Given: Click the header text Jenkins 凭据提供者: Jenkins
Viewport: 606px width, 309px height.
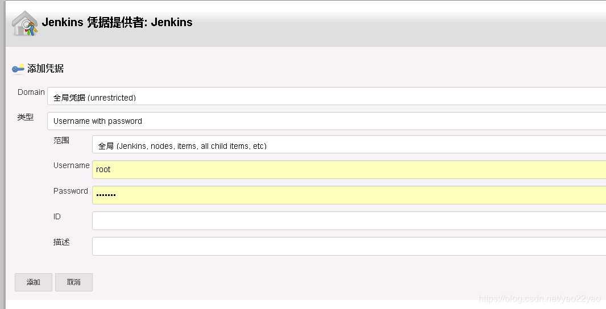Looking at the screenshot, I should pyautogui.click(x=117, y=22).
